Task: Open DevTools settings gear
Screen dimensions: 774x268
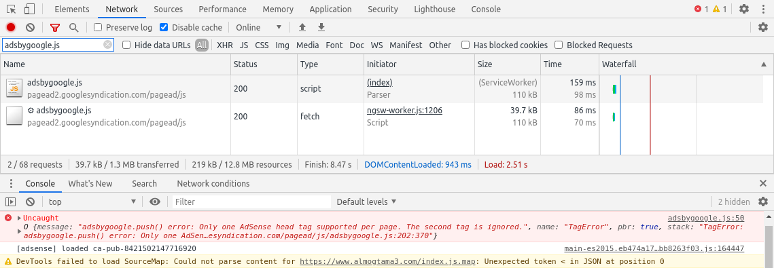Action: click(744, 9)
